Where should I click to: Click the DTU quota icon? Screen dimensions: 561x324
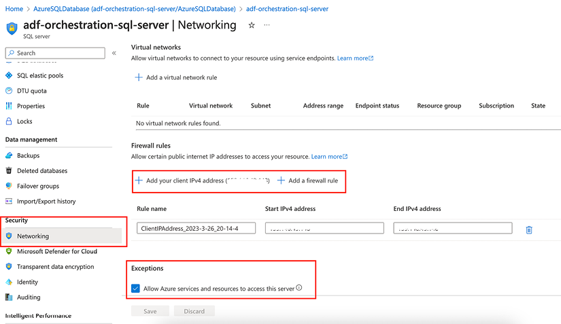(x=9, y=91)
